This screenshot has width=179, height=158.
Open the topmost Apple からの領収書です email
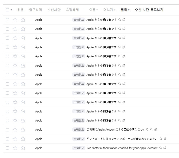click(x=101, y=20)
